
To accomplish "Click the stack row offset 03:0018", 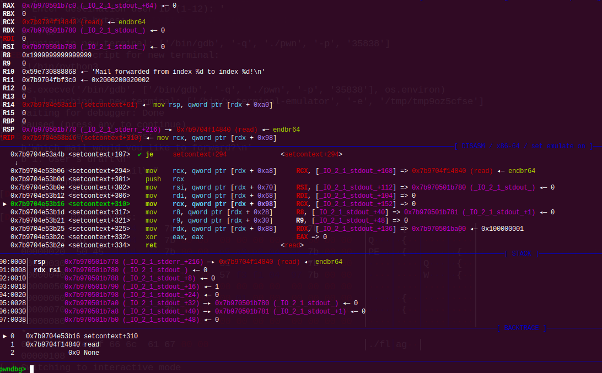I will click(x=13, y=286).
